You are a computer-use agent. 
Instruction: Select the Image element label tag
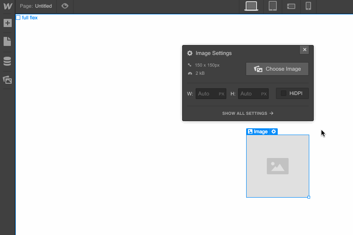258,131
